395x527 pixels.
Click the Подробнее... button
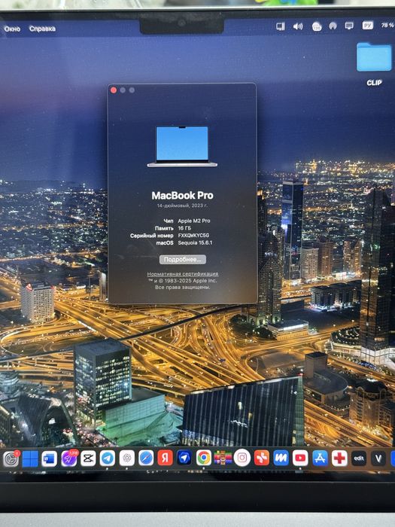click(x=182, y=260)
